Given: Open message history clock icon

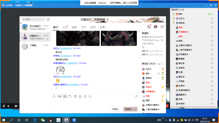Looking at the screenshot, I should coord(136,96).
